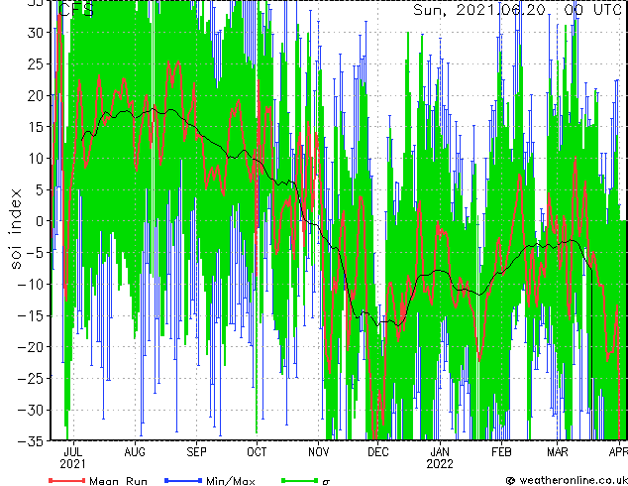Select the NOV month marker

318,450
